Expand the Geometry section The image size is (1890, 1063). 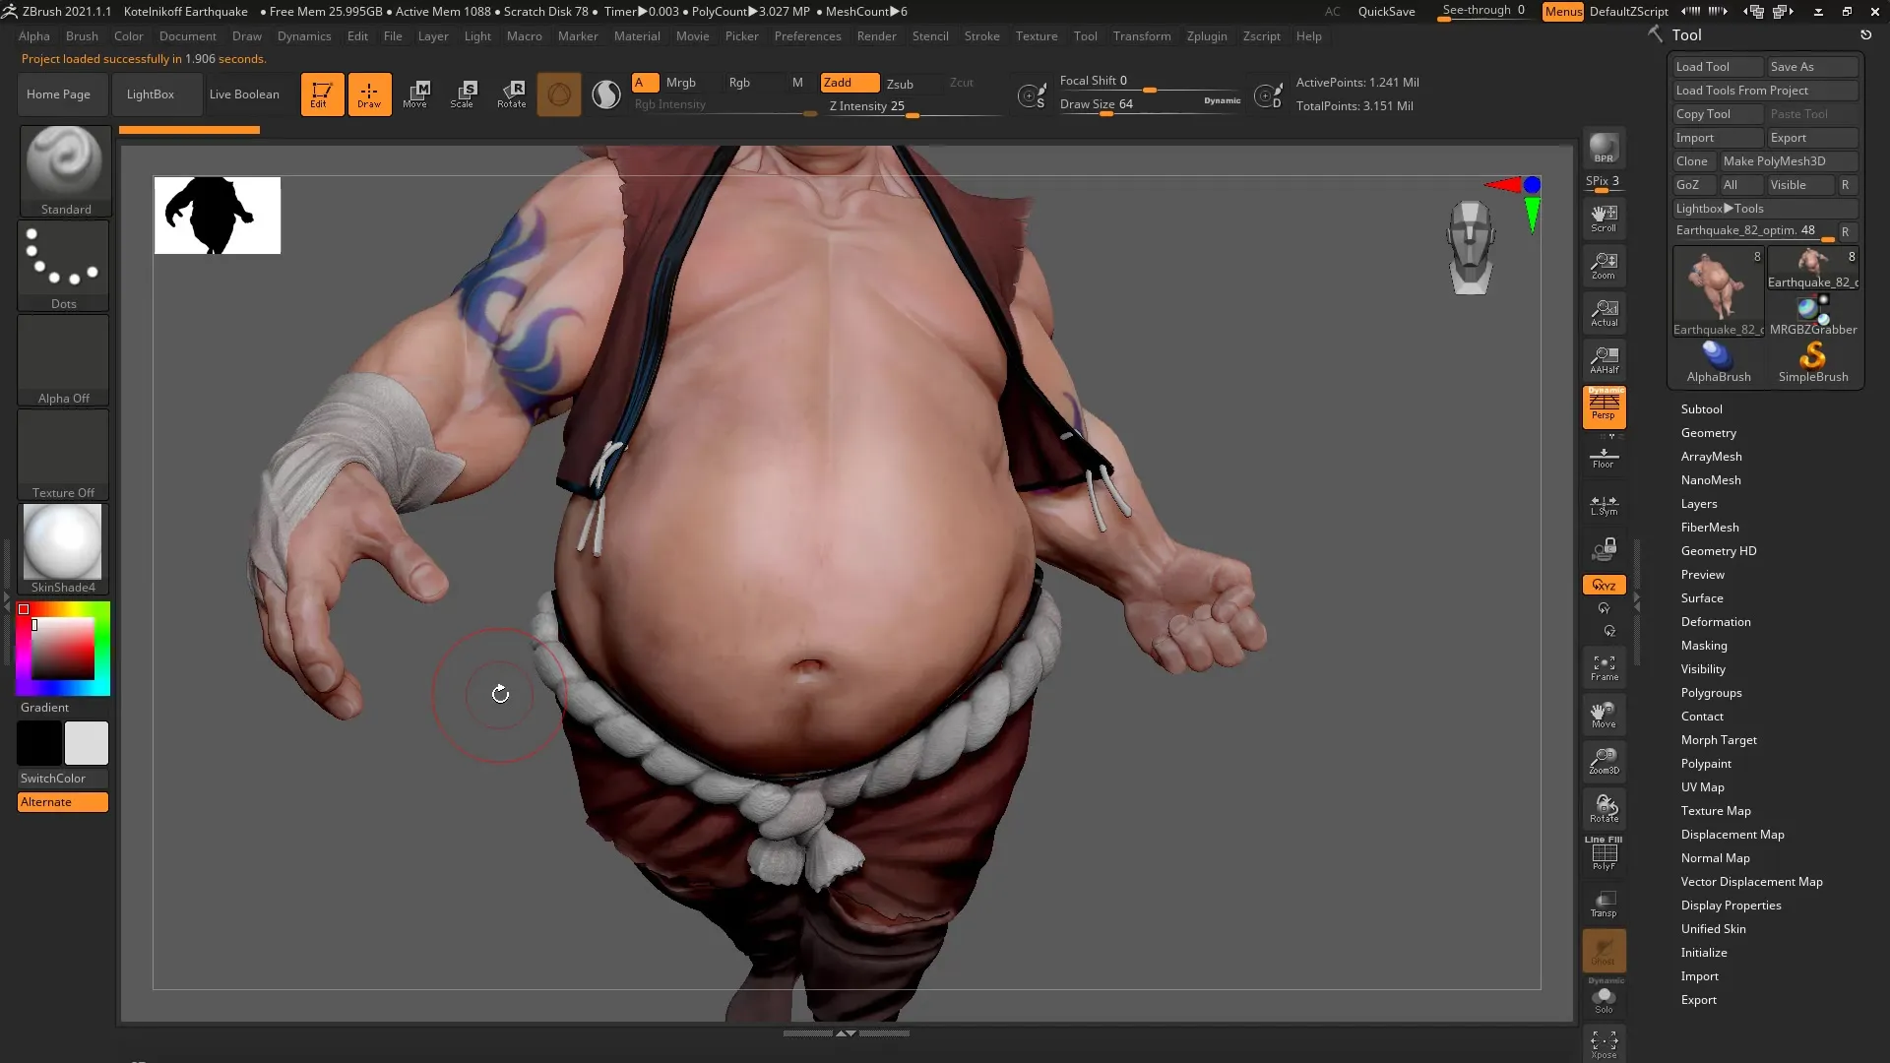[1708, 433]
